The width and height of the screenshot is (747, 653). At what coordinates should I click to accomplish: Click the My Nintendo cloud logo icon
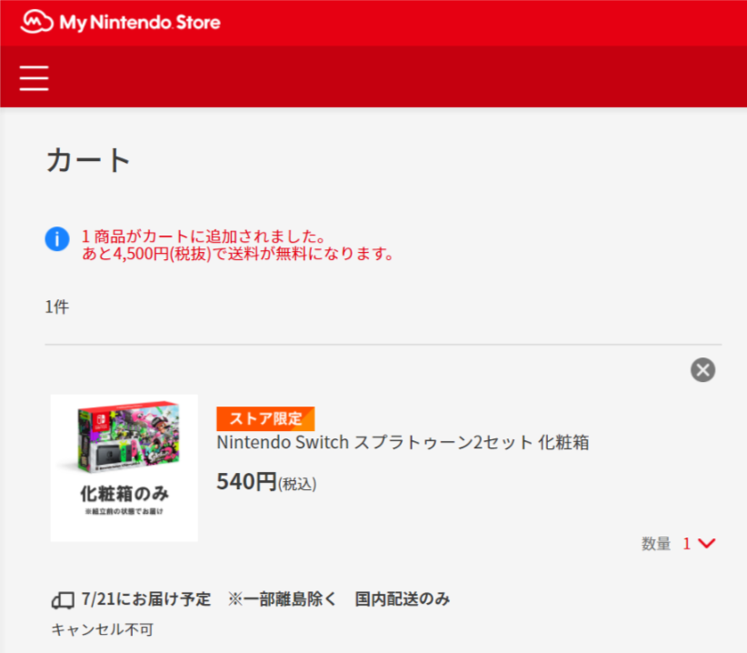pos(36,22)
